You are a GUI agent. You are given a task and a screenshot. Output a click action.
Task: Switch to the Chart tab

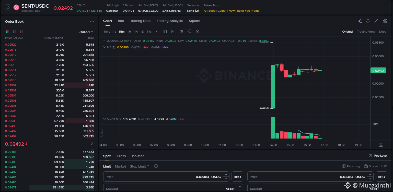tap(108, 21)
